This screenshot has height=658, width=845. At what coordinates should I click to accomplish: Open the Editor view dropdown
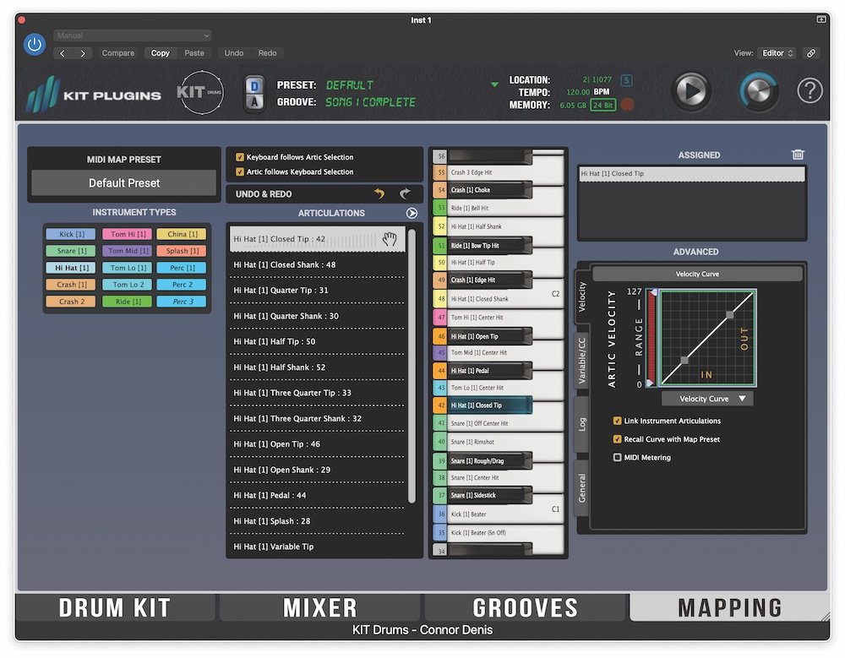tap(778, 52)
